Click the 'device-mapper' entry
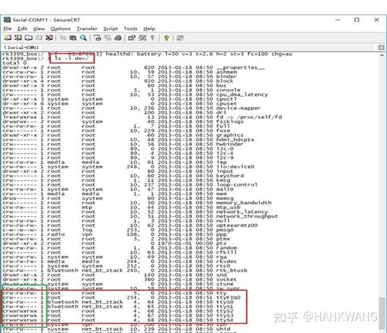The image size is (387, 333). 239,108
